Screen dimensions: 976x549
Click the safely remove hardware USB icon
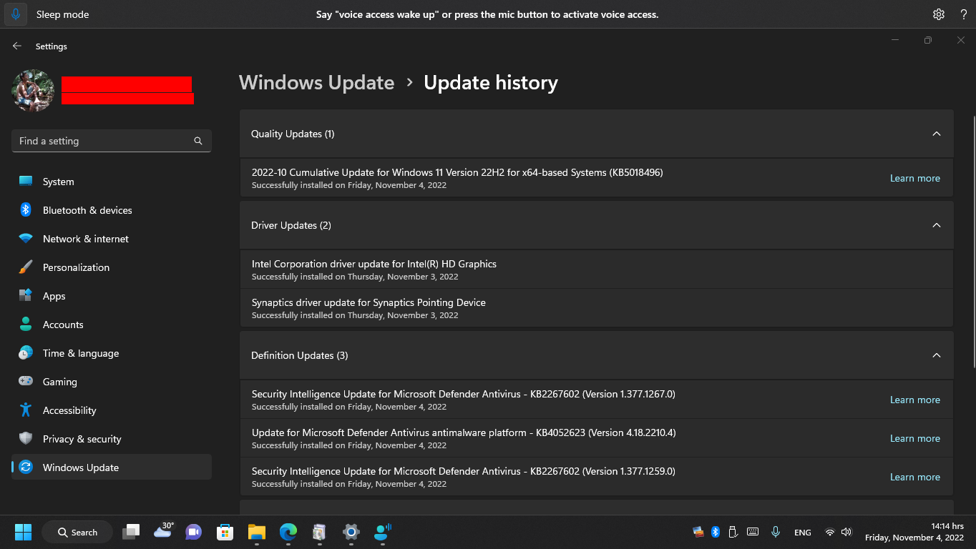click(733, 532)
